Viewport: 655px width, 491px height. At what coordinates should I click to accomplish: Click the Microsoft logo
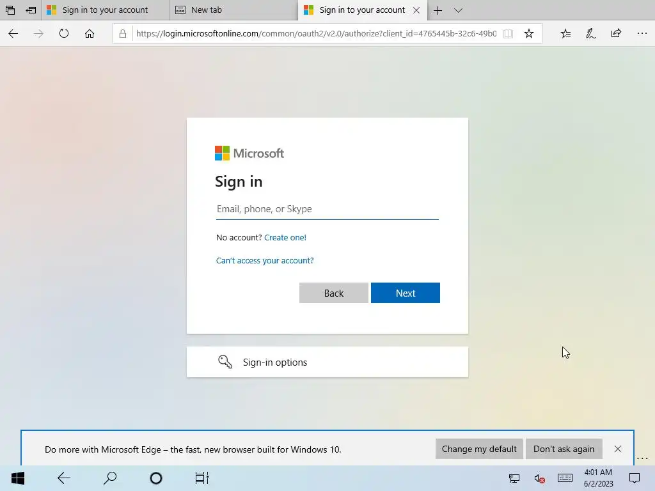249,153
